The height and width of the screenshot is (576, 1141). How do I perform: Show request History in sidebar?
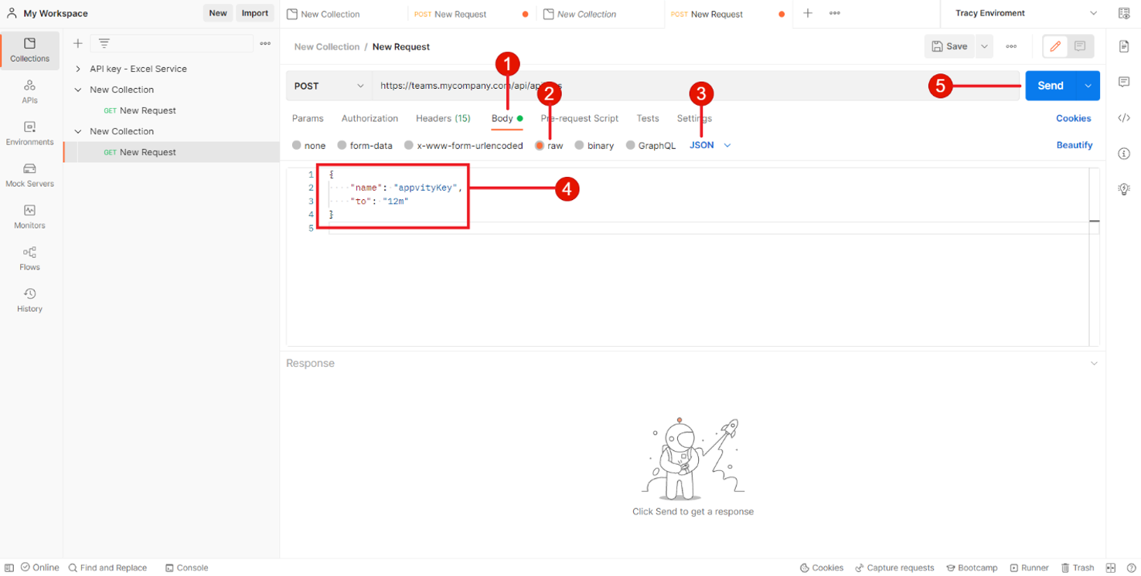(x=29, y=300)
